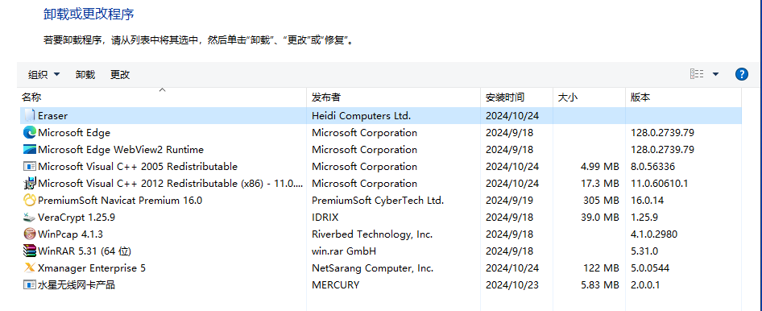Click the change view layout icon
This screenshot has width=762, height=311.
coord(697,74)
